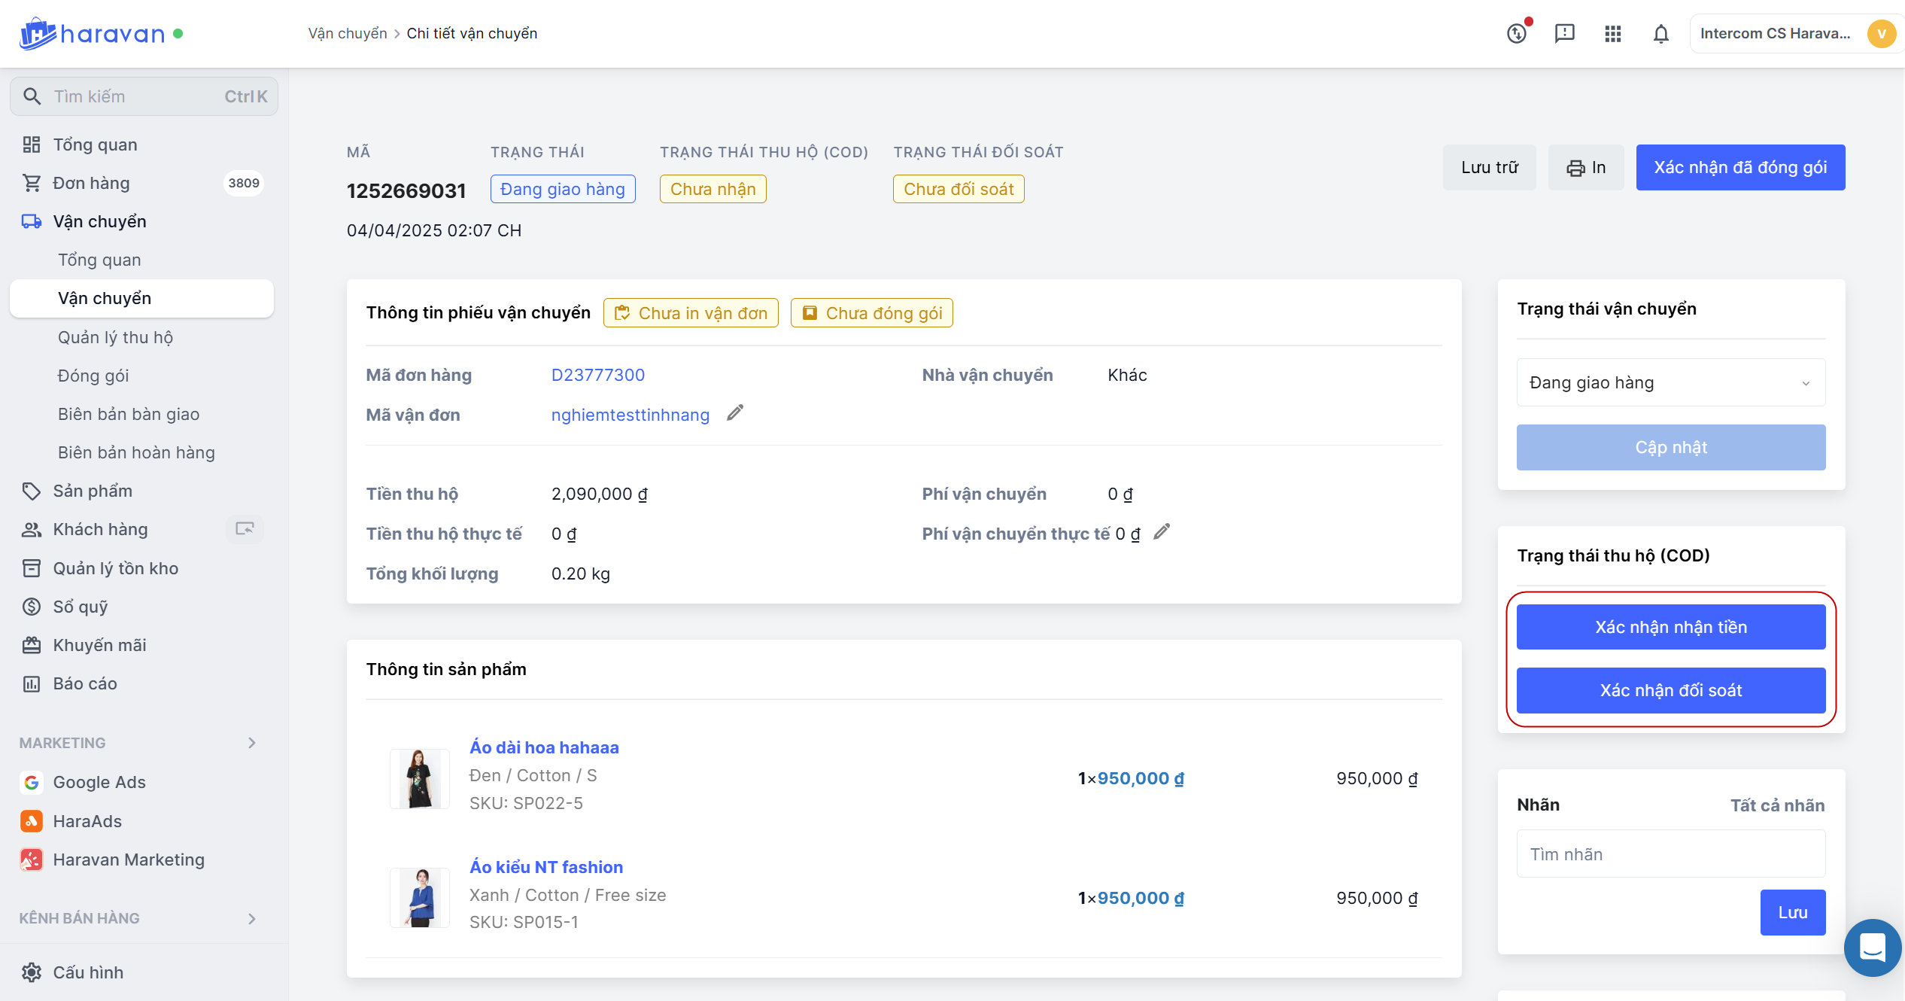The image size is (1905, 1001).
Task: Click the Khách hàng screen-share icon
Action: (245, 529)
